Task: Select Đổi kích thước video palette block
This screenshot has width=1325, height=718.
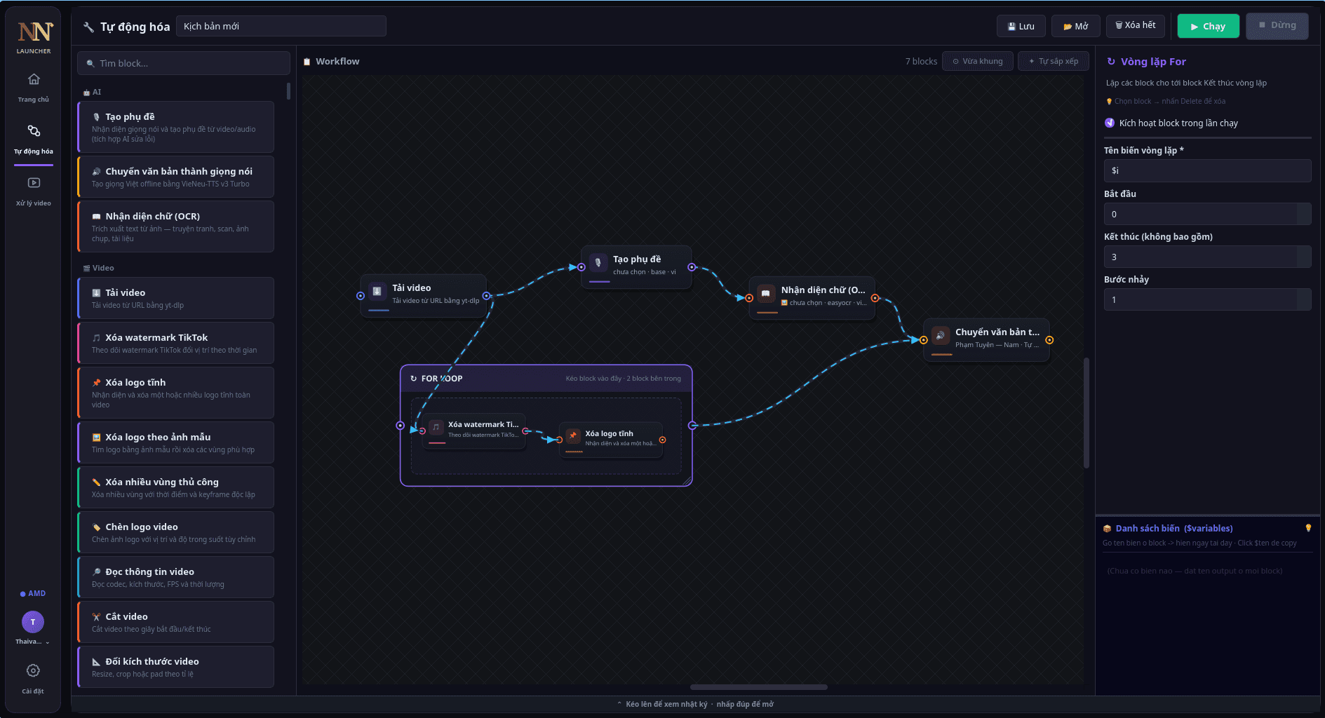Action: [175, 667]
